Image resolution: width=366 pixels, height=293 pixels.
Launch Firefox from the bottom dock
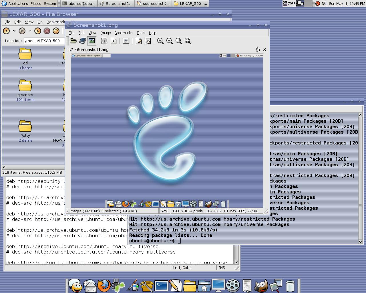pyautogui.click(x=104, y=286)
